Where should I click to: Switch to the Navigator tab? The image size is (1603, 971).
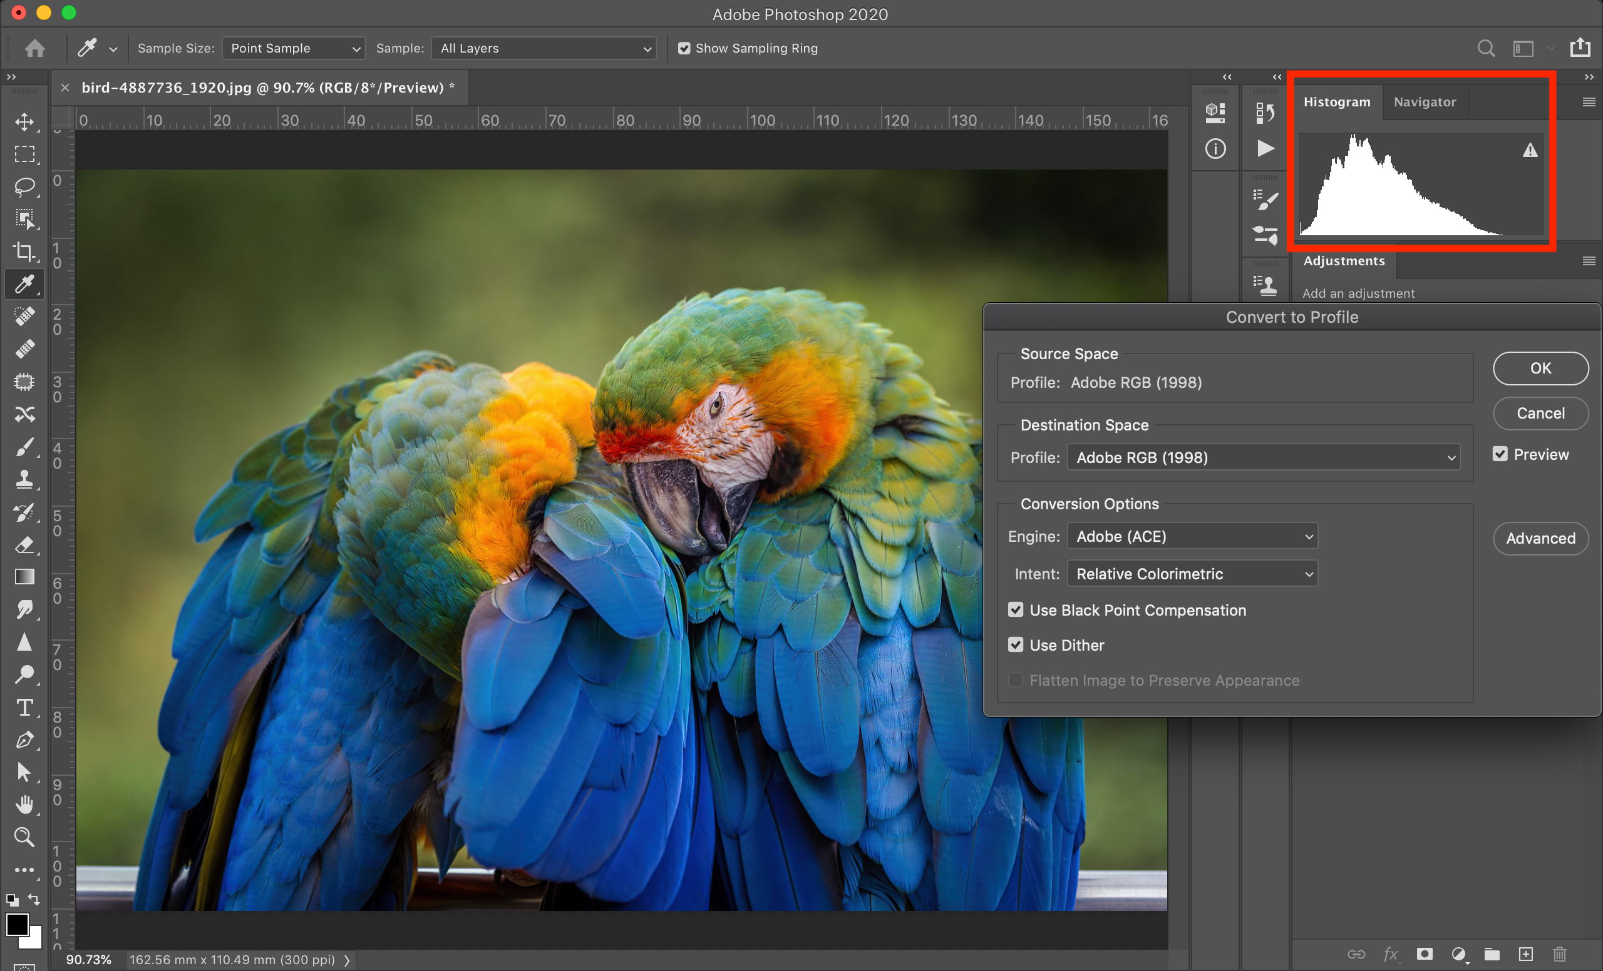point(1424,102)
